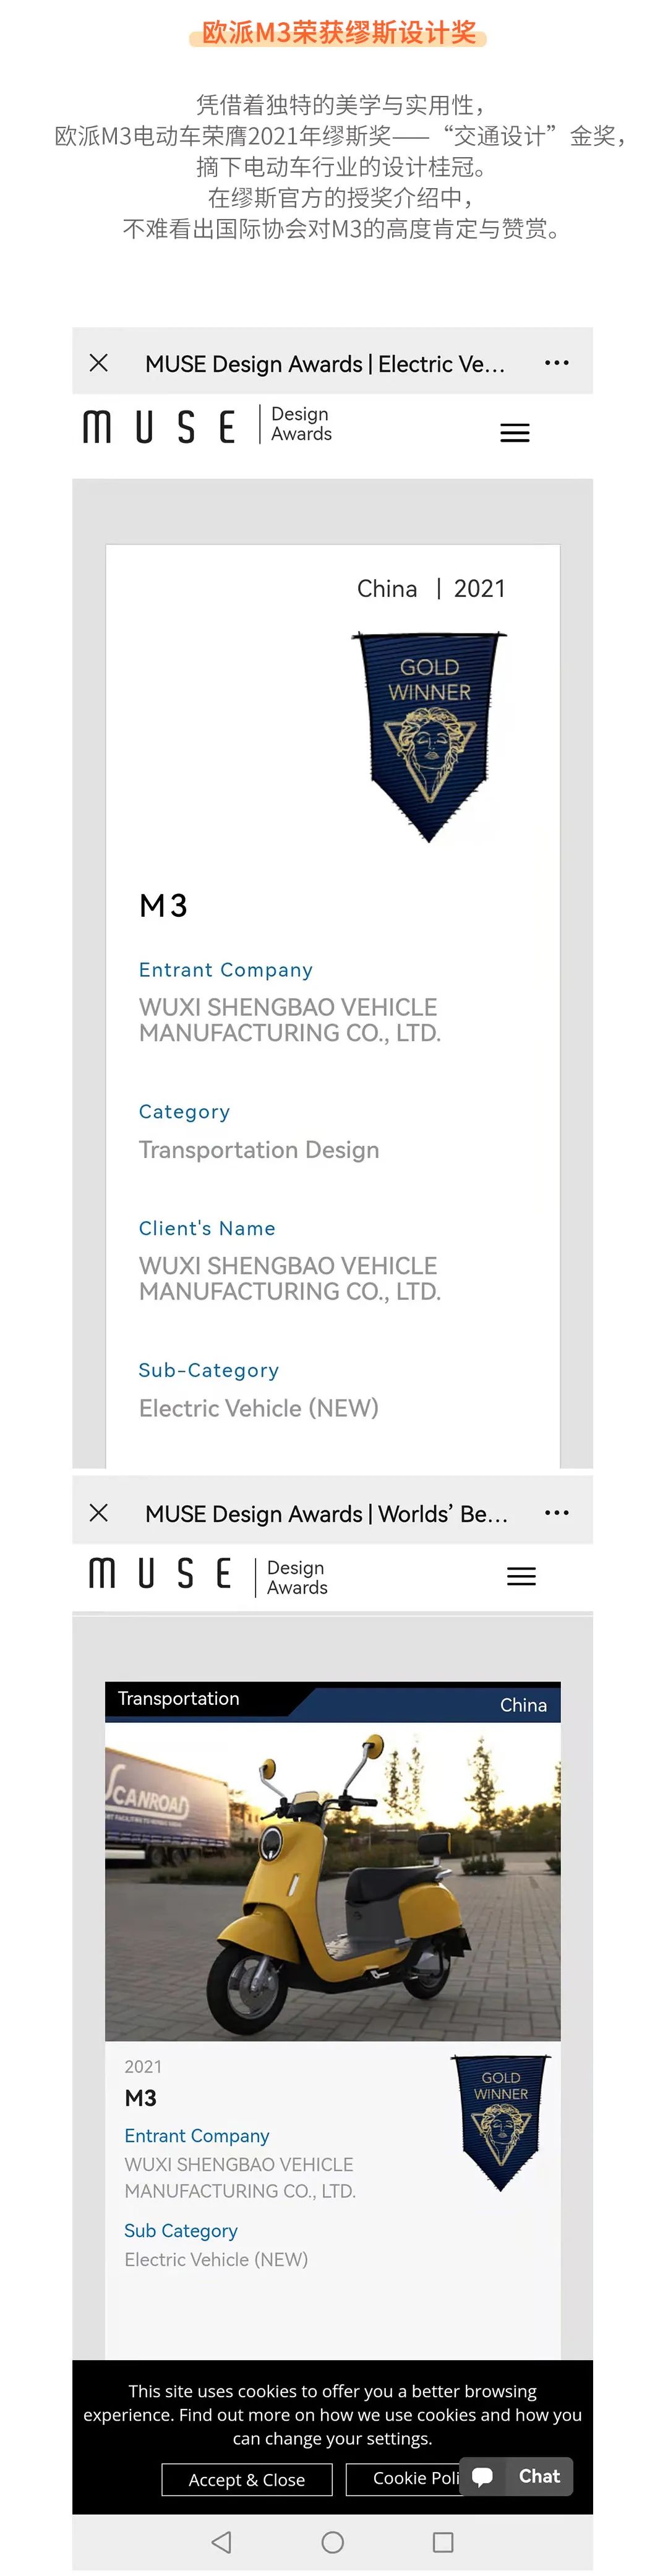Click the large Gold Winner pennant badge
This screenshot has height=2576, width=668.
point(429,736)
